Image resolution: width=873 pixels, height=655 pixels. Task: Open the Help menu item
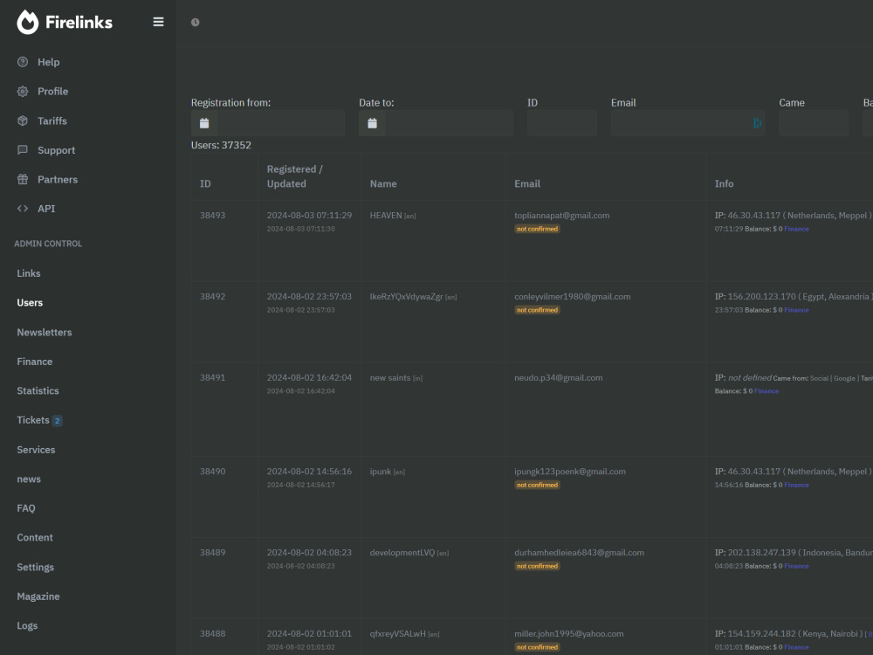coord(48,62)
